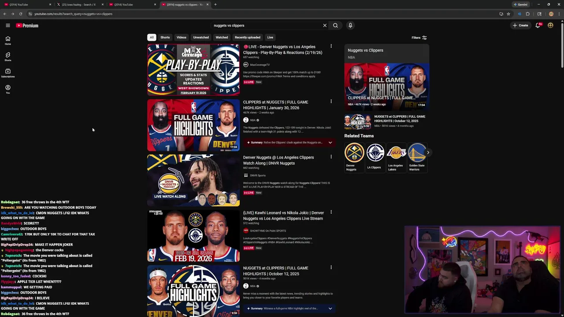Image resolution: width=564 pixels, height=317 pixels.
Task: Open LIVE Denver Nuggets Play-By-Play title
Action: click(x=282, y=49)
